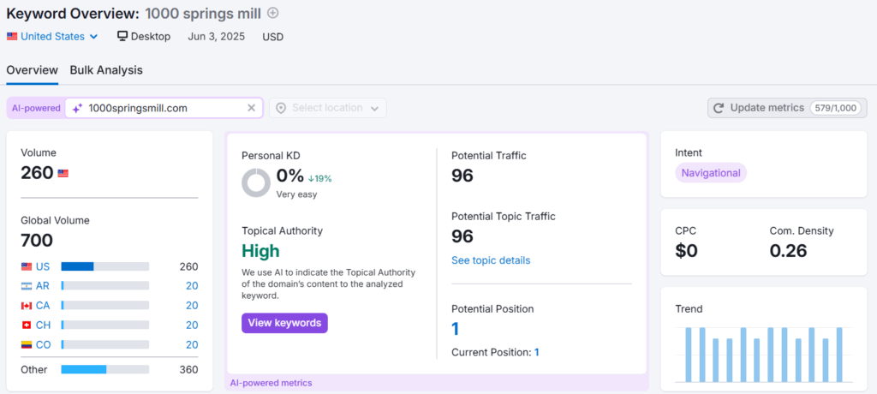
Task: Click the Desktop monitor icon
Action: click(122, 36)
